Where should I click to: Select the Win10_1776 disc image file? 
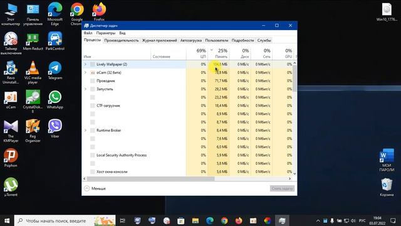[x=387, y=13]
